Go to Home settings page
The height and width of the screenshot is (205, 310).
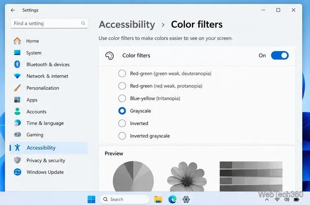[49, 41]
